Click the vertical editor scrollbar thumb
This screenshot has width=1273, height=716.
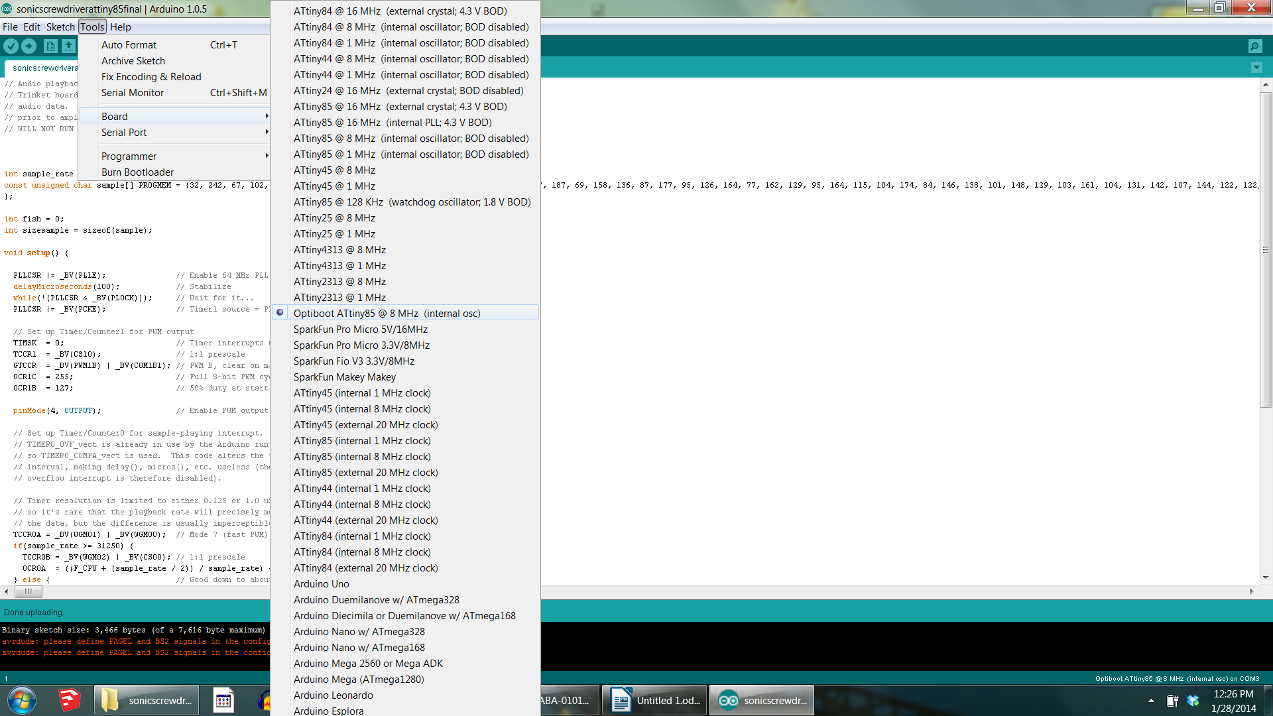[1265, 250]
